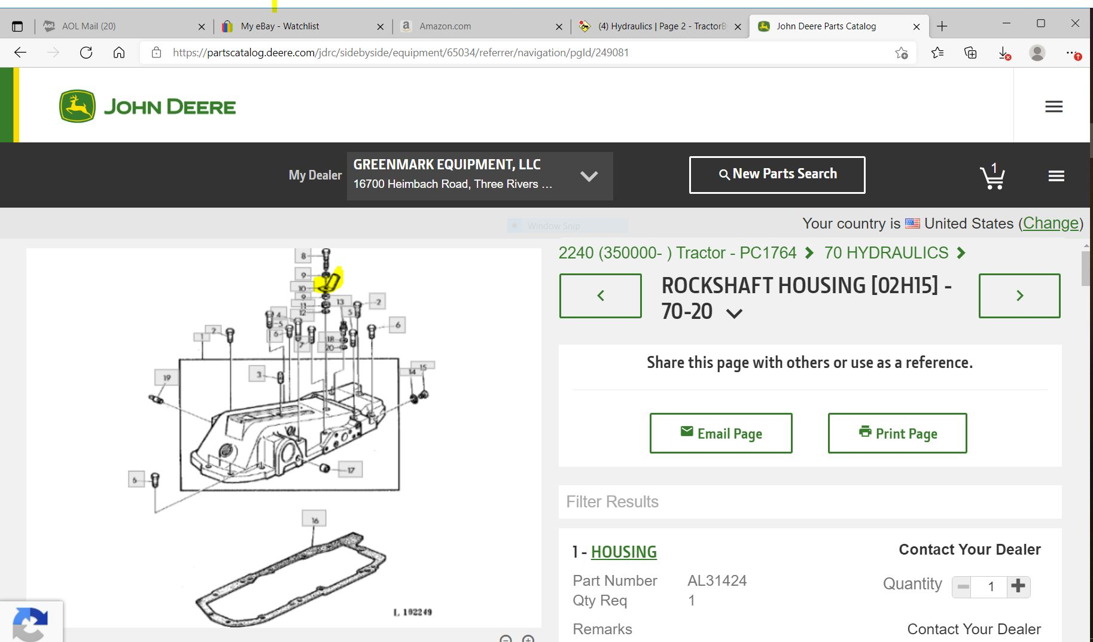Open the HOUSING part link
The width and height of the screenshot is (1093, 642).
[624, 552]
